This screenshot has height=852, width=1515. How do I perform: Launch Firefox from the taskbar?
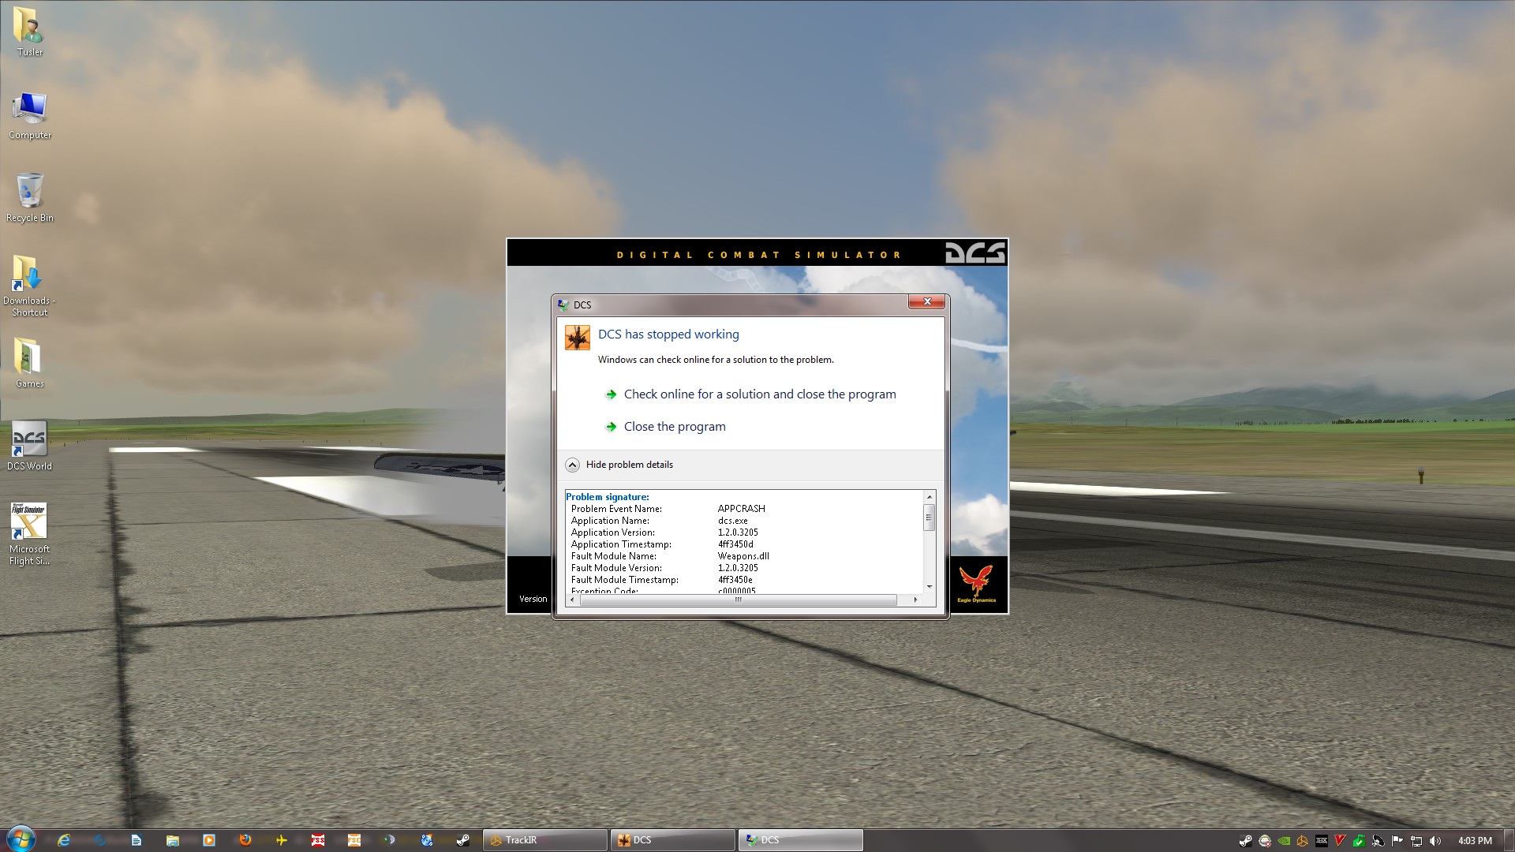pos(245,840)
